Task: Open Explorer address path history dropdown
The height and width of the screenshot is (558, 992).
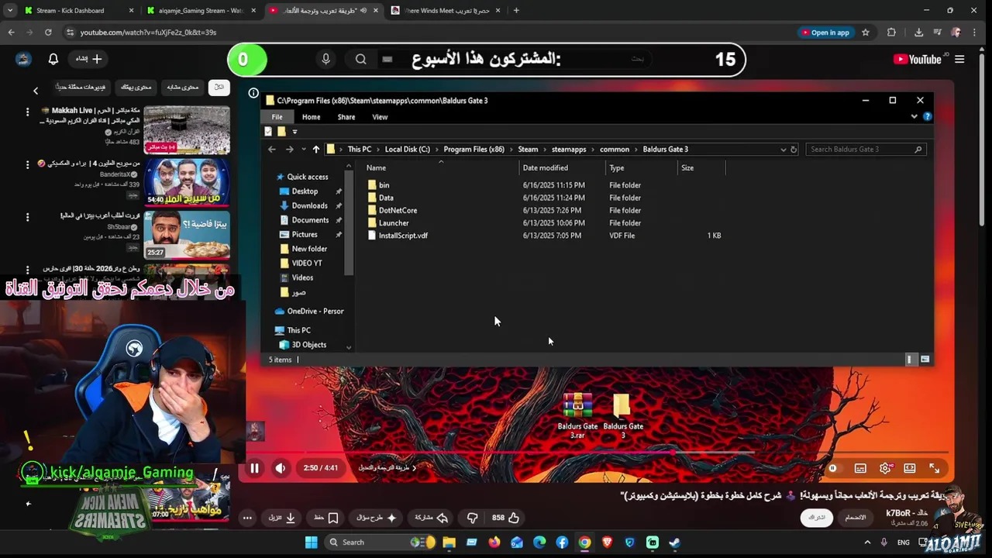Action: [783, 149]
